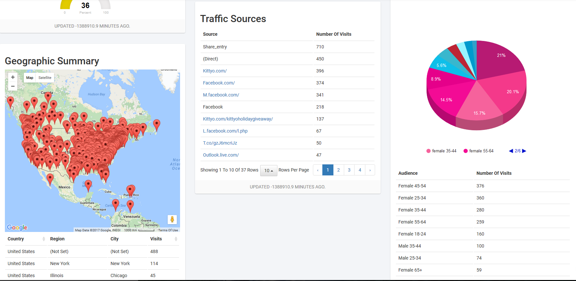Zoom out on the map

point(13,86)
